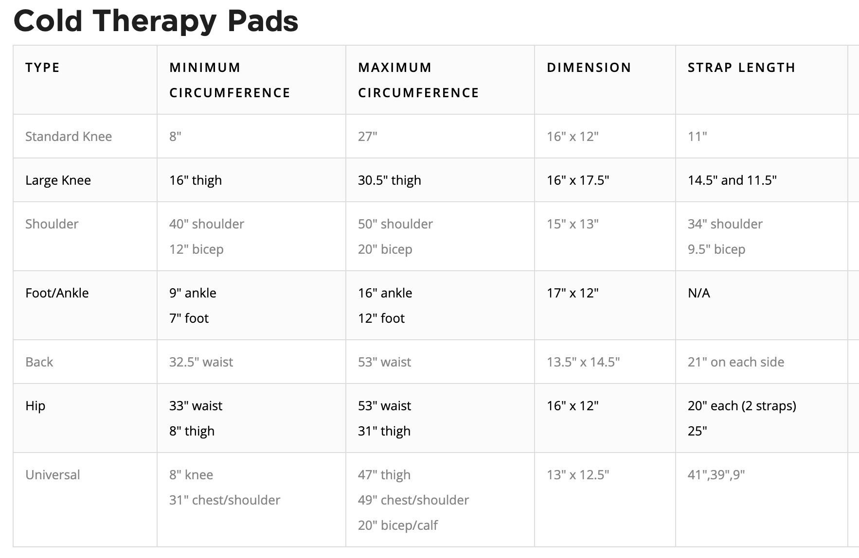This screenshot has width=859, height=558.
Task: Click the TYPE column header
Action: (x=43, y=68)
